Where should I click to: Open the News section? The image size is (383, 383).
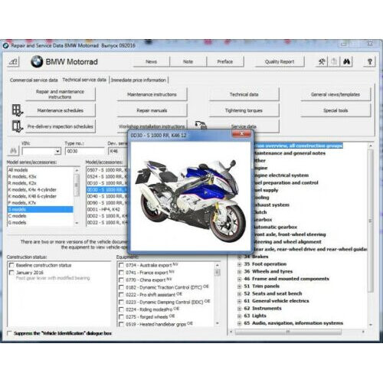(151, 61)
